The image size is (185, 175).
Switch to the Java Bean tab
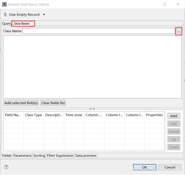(x=21, y=24)
